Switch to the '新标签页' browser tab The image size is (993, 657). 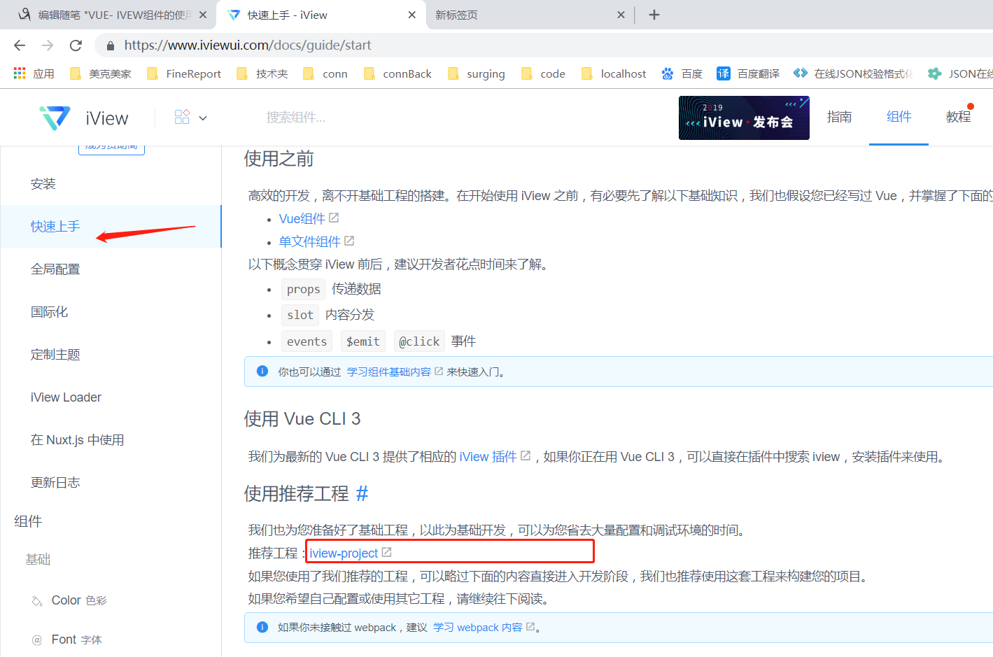pos(530,15)
